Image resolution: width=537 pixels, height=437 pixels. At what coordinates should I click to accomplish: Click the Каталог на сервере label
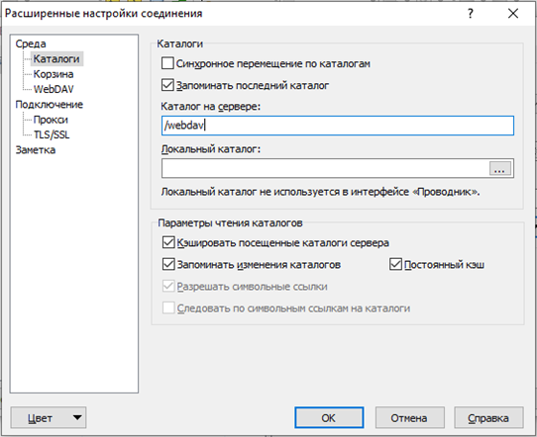point(211,107)
